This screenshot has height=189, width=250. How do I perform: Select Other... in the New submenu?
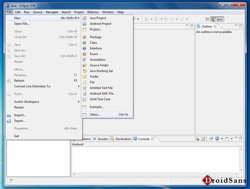pyautogui.click(x=107, y=115)
